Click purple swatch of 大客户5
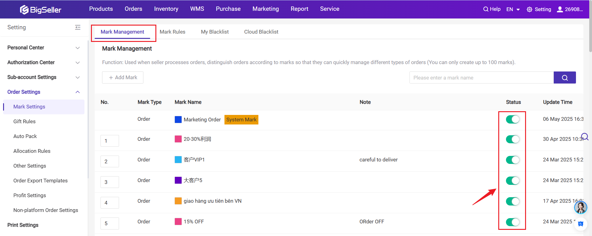This screenshot has height=236, width=592. click(x=178, y=180)
